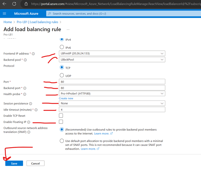Click info icon beside Backend port
This screenshot has width=201, height=170.
[25, 88]
